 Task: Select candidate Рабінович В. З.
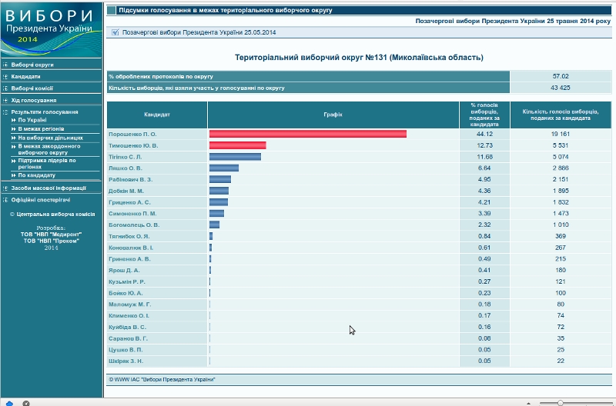pyautogui.click(x=130, y=180)
